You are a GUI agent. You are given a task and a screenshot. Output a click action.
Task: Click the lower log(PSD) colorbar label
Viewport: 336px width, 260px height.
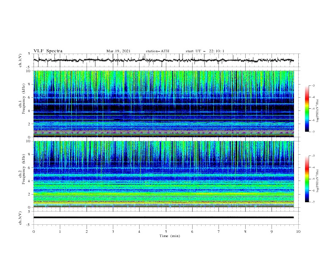click(x=318, y=181)
